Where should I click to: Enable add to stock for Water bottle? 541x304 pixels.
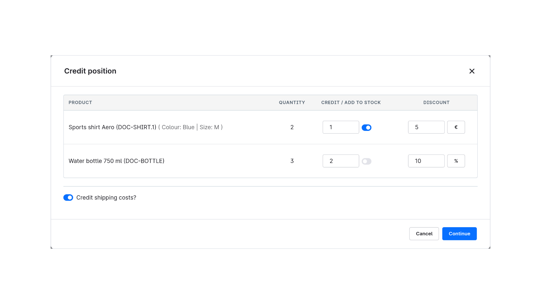click(367, 162)
